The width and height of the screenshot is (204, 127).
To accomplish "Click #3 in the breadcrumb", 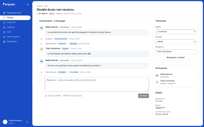I will pos(46,6).
